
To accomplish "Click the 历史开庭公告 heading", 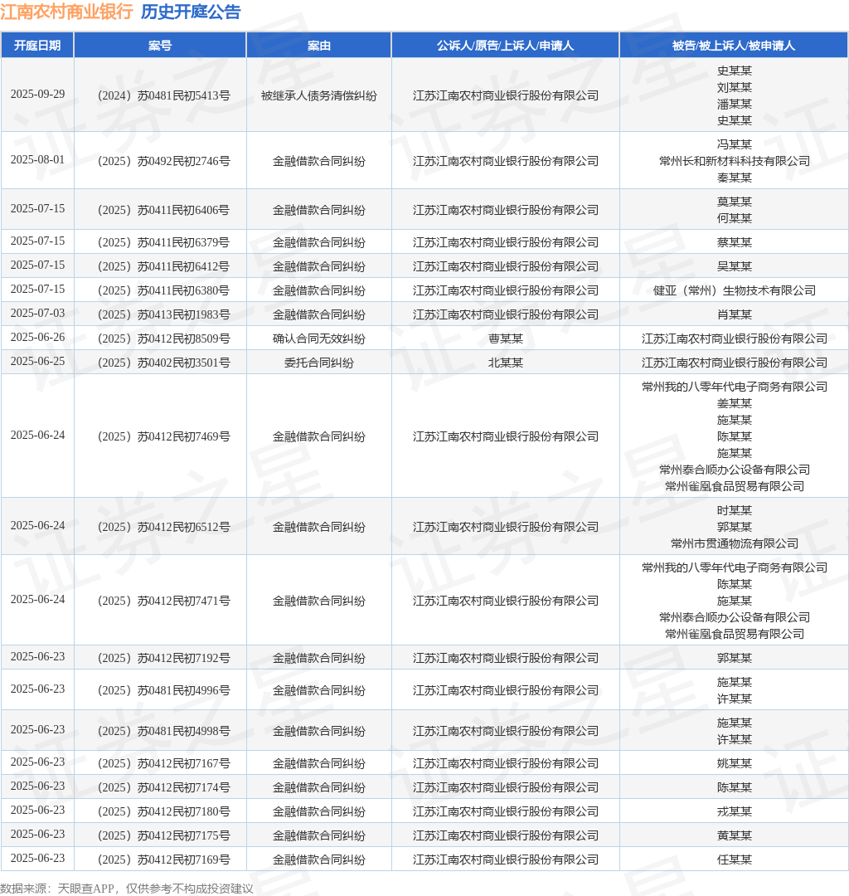I will click(191, 12).
